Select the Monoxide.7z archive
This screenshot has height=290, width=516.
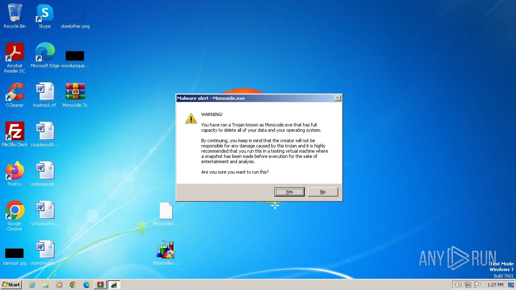coord(75,95)
